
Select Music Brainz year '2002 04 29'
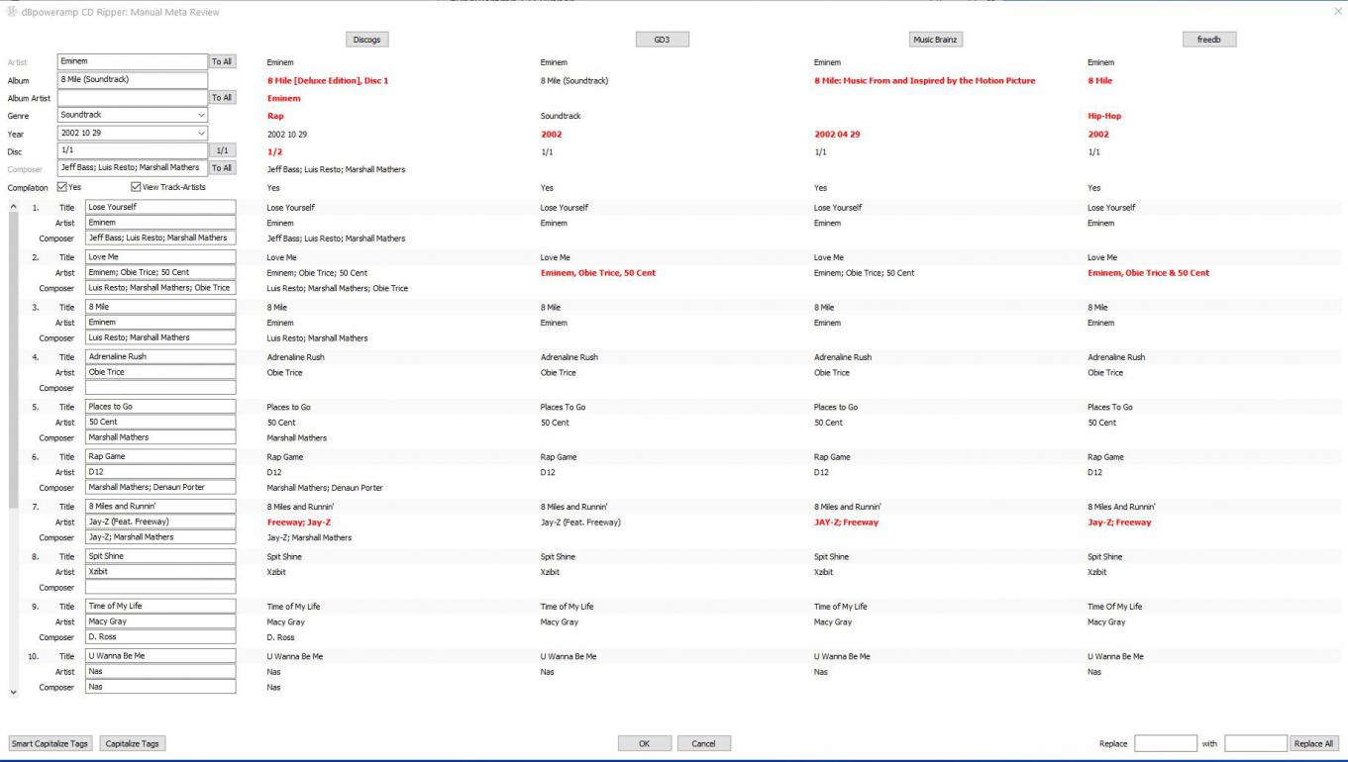(837, 134)
